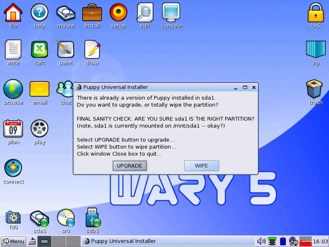
Task: Maximize the Puppy Universal Installer window
Action: click(x=245, y=88)
